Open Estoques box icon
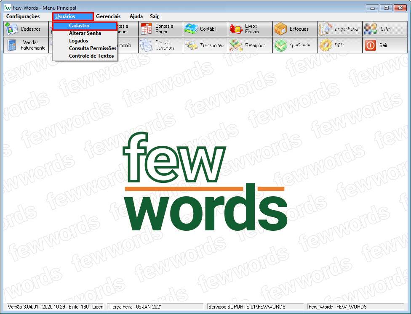This screenshot has width=411, height=314. click(x=280, y=29)
